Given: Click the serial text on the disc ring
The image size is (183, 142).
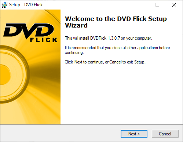Looking at the screenshot, I should 23,60.
